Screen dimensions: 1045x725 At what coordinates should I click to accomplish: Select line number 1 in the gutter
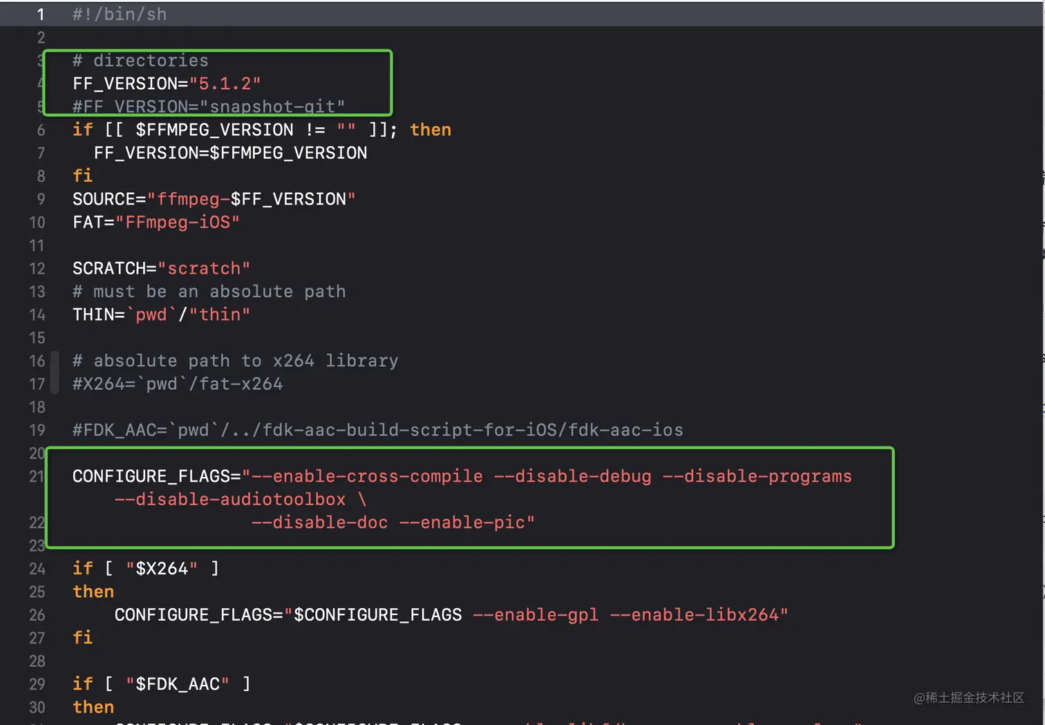41,15
